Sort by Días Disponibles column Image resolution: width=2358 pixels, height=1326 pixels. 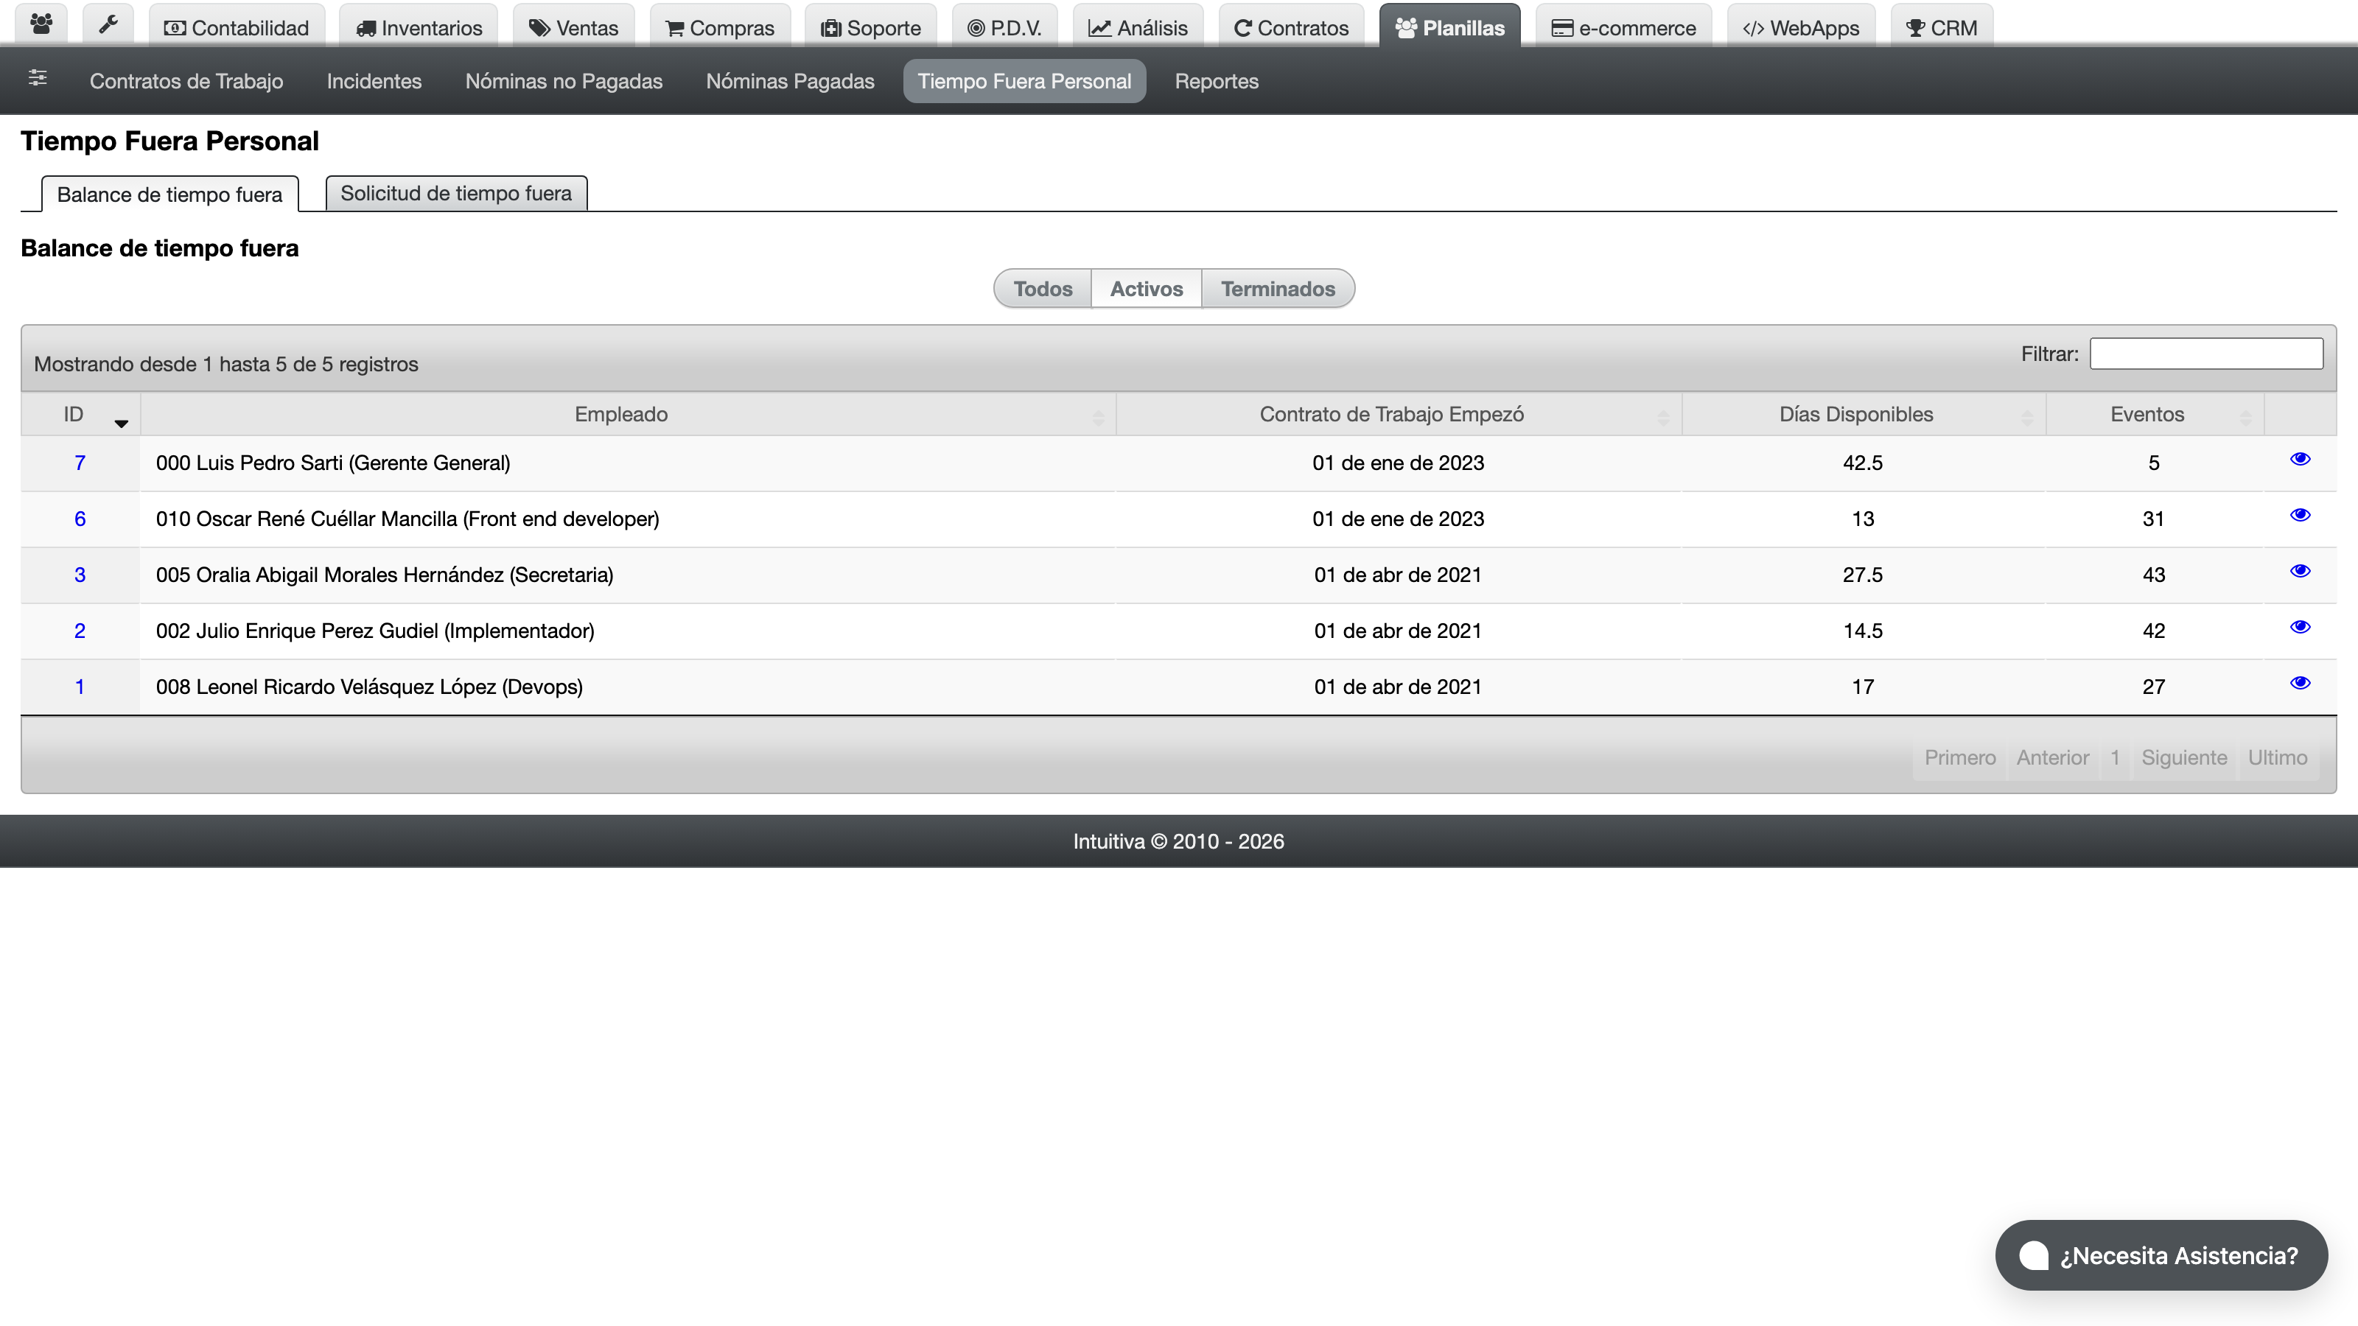pos(1863,415)
